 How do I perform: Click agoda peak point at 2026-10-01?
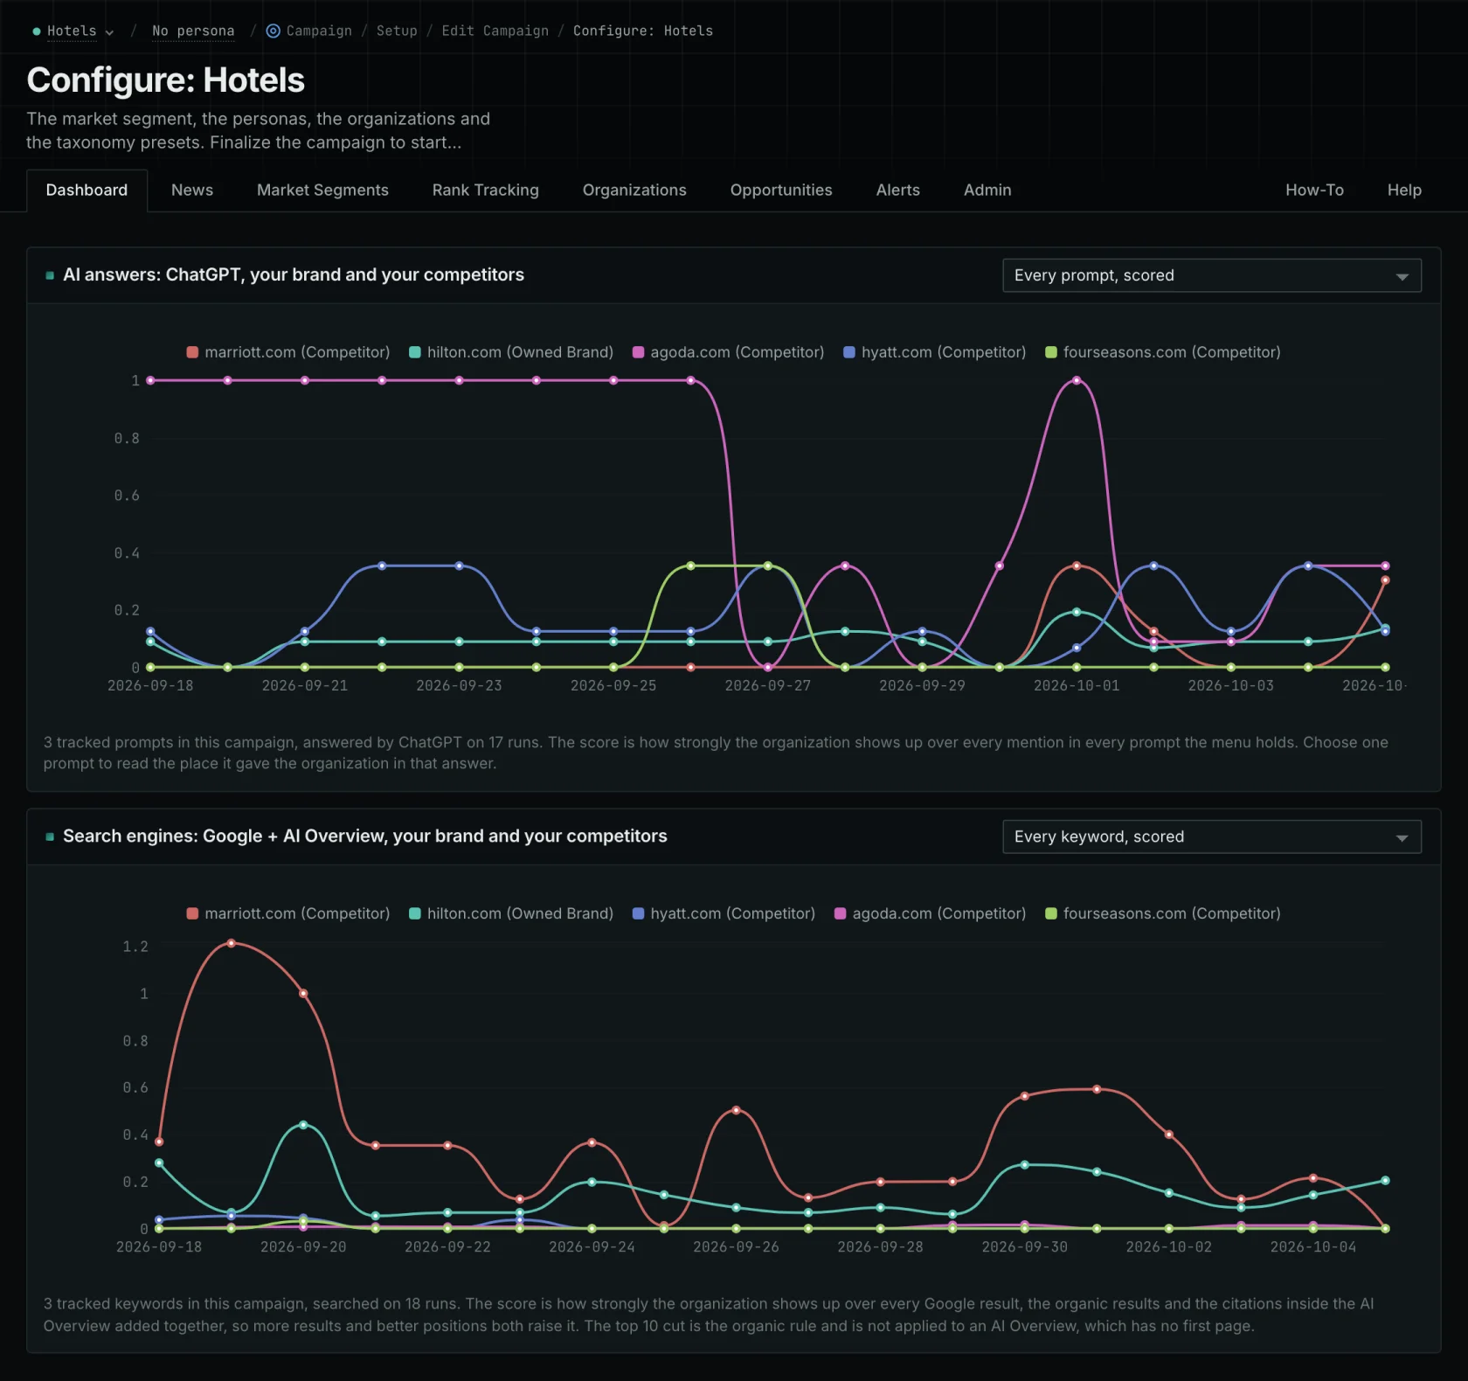pyautogui.click(x=1077, y=380)
